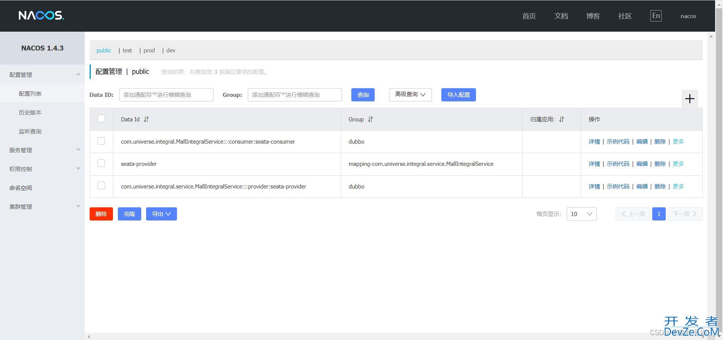The width and height of the screenshot is (723, 340).
Task: Open 更多 menu for provider:seata-provider row
Action: 678,187
